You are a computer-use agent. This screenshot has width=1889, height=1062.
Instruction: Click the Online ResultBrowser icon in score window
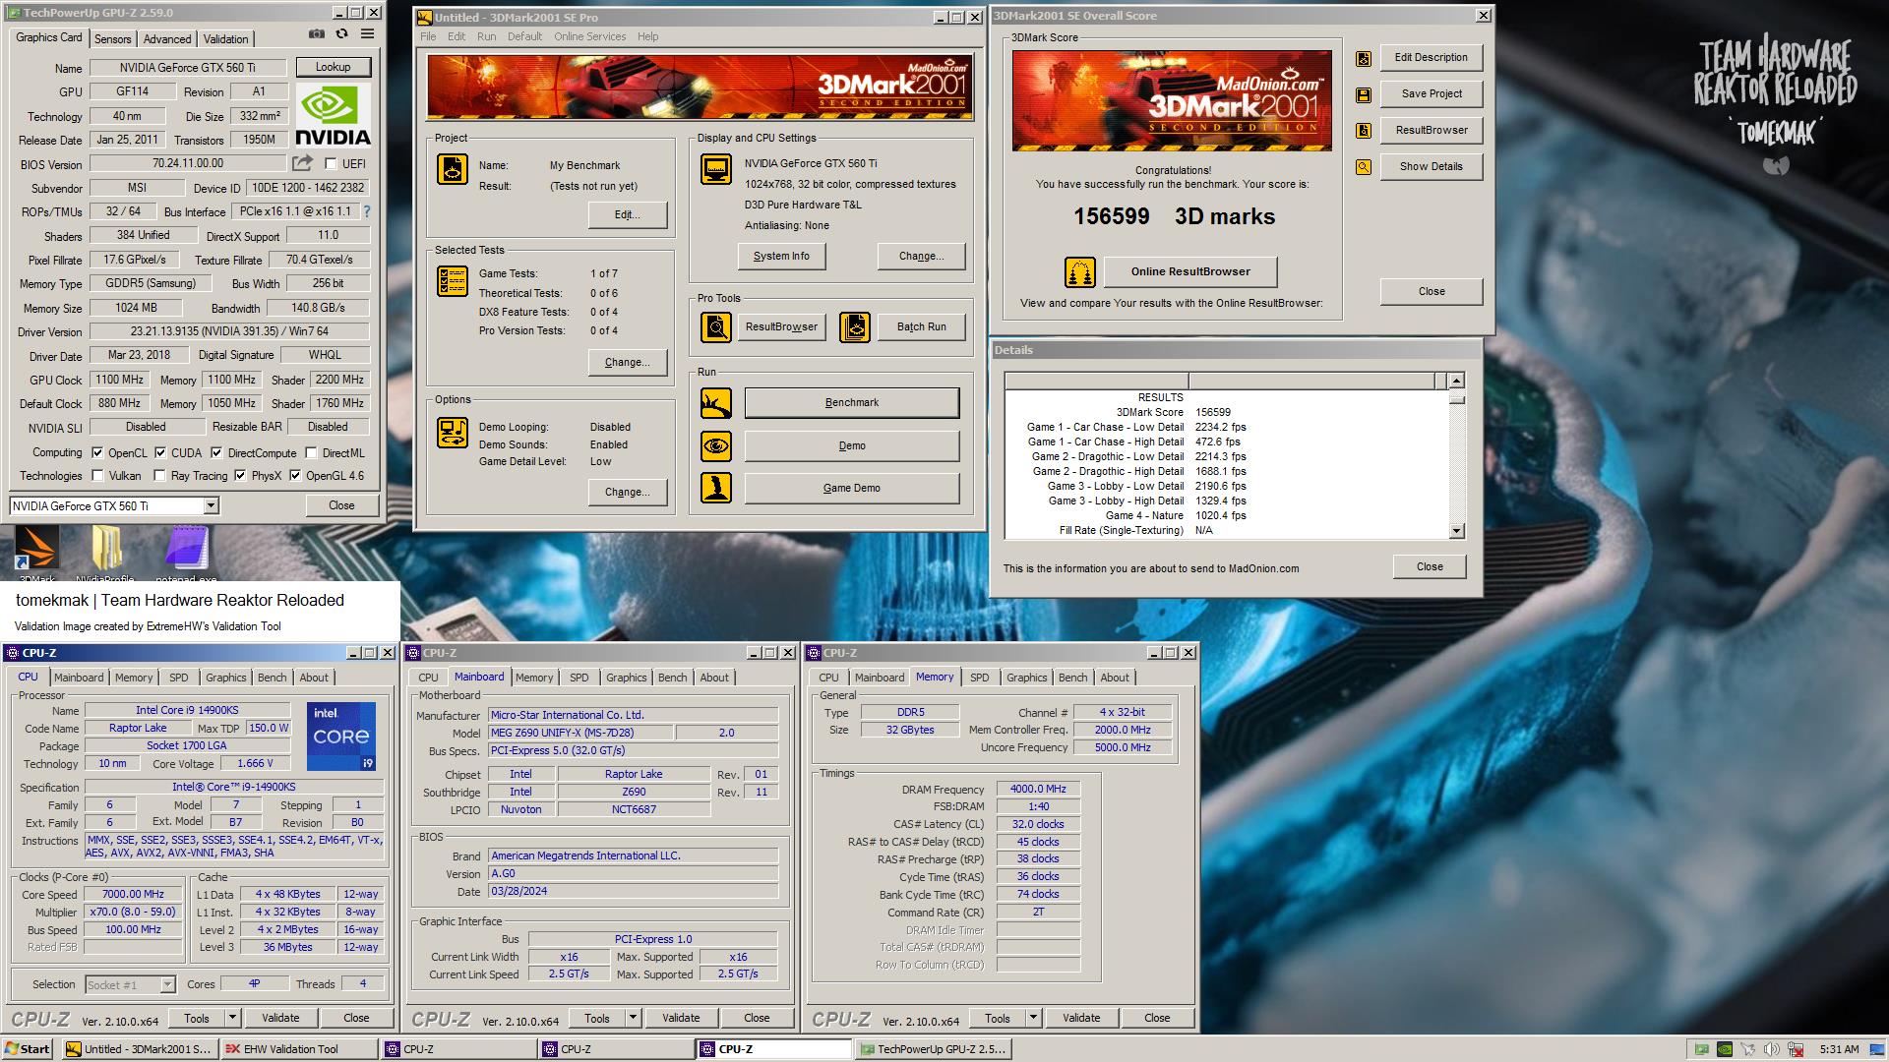coord(1080,272)
